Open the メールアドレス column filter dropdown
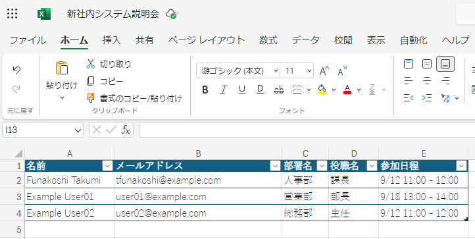 [x=275, y=166]
